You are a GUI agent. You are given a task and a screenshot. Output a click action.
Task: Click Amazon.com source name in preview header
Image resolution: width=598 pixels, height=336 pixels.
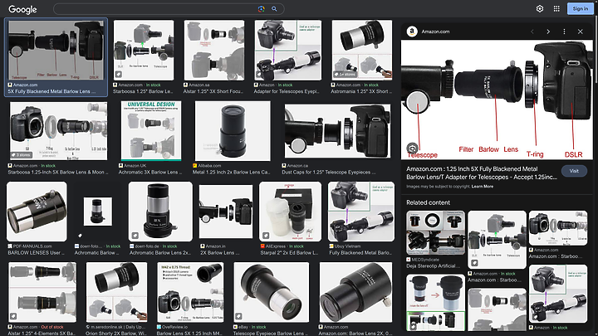[435, 32]
